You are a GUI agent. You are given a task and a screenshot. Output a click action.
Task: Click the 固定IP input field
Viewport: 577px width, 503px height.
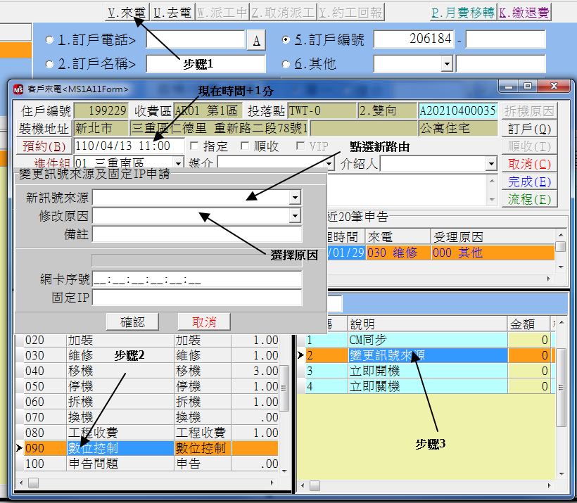tap(196, 298)
